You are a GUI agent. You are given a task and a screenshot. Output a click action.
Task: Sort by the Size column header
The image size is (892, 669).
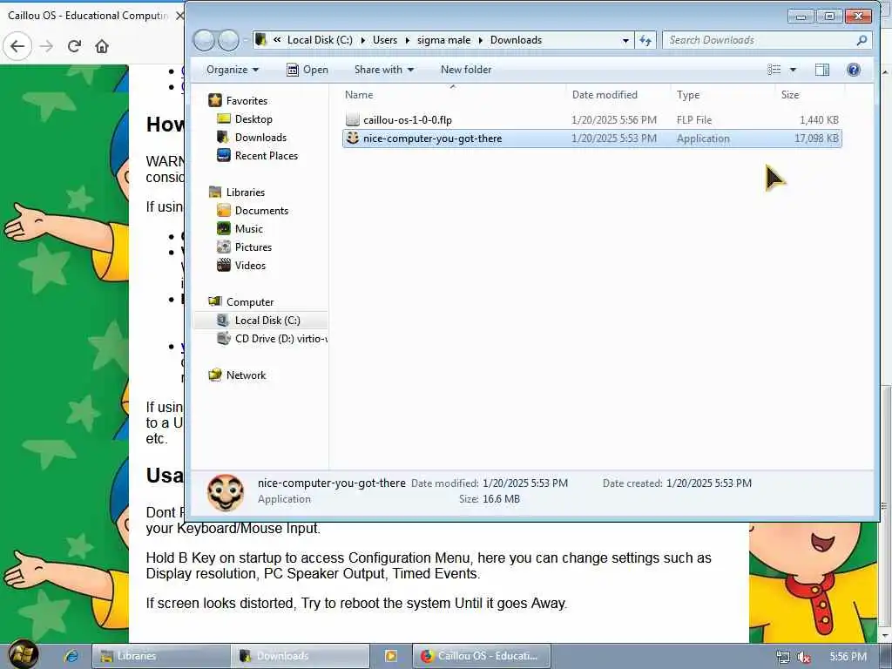pyautogui.click(x=810, y=94)
